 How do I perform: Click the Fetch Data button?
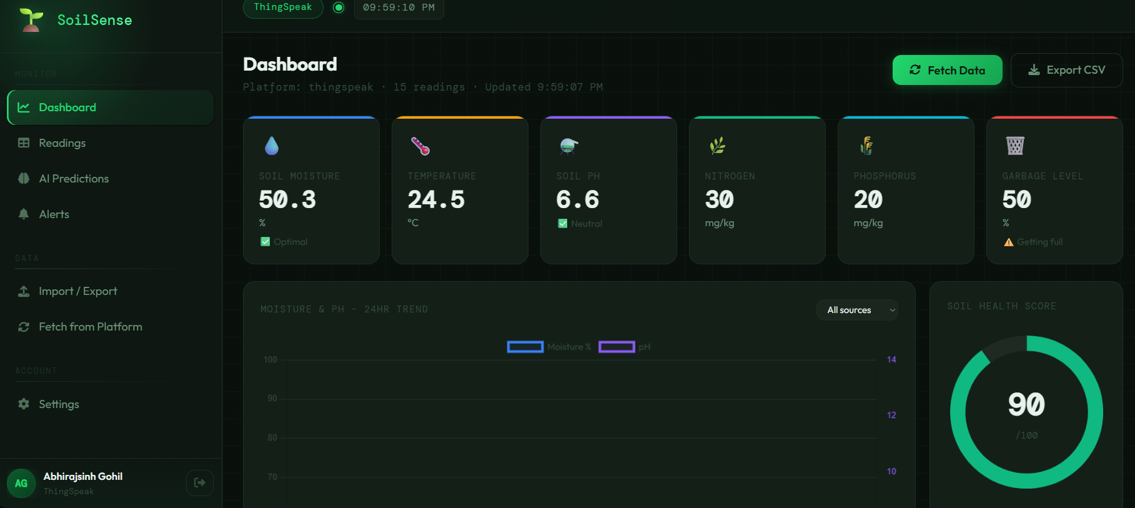pos(947,70)
